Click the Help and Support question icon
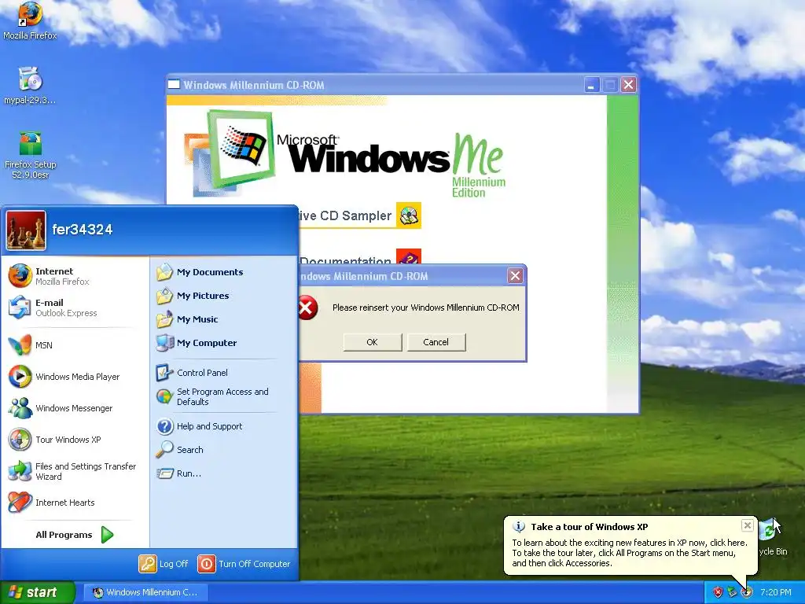Screen dimensions: 805x604 pos(164,426)
